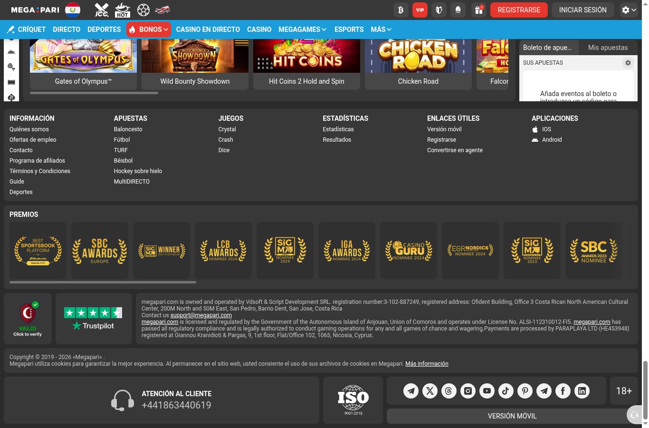
Task: Open the Instagram social icon
Action: [468, 391]
